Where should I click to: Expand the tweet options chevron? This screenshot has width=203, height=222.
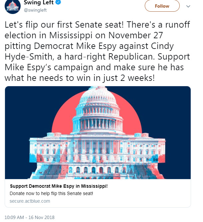pyautogui.click(x=188, y=6)
